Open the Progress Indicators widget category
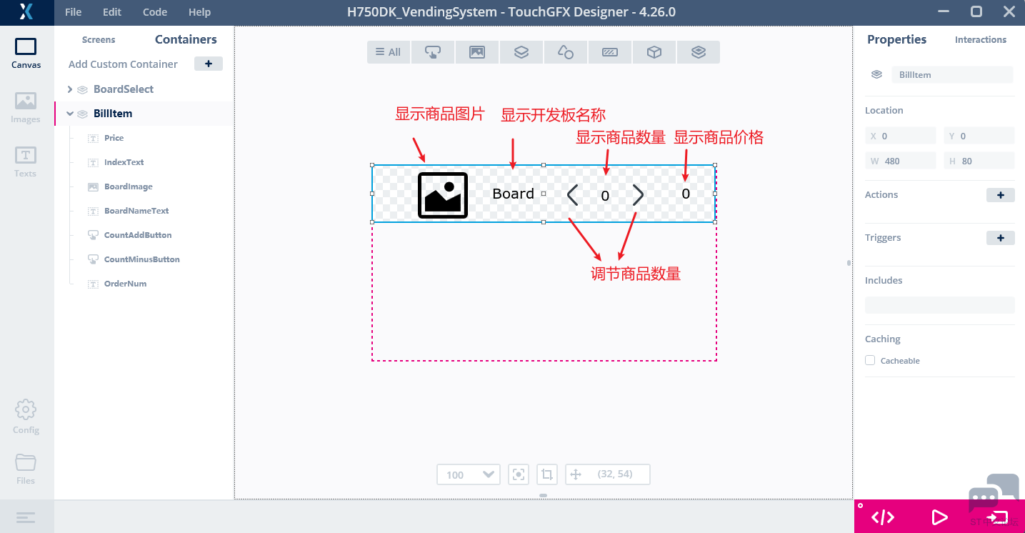The height and width of the screenshot is (533, 1025). click(x=610, y=52)
